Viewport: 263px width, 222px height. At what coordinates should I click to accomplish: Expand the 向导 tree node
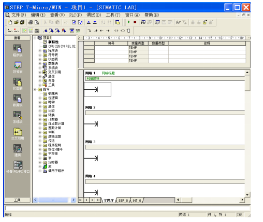[x=40, y=81]
